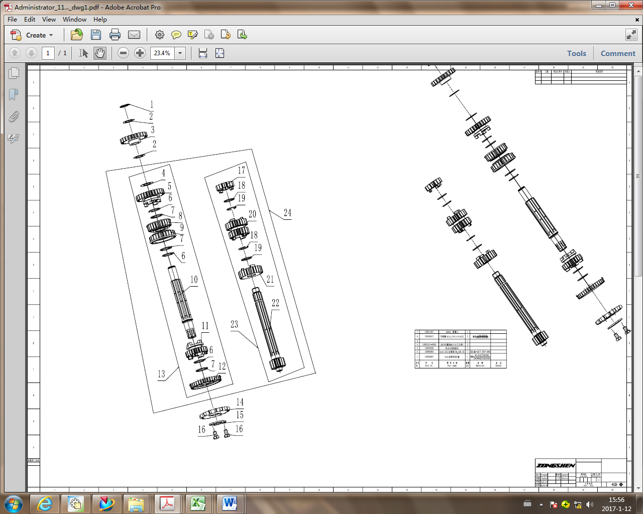Save the PDF document

96,35
